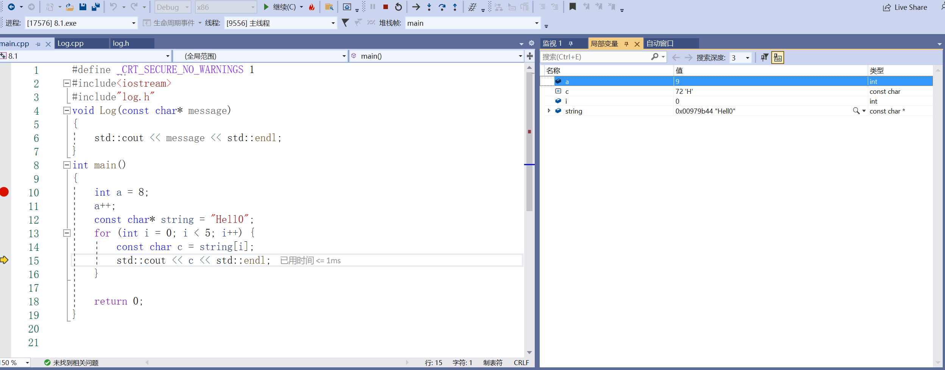Toggle a bookmark with the bookmark icon
The width and height of the screenshot is (945, 370).
coord(572,6)
